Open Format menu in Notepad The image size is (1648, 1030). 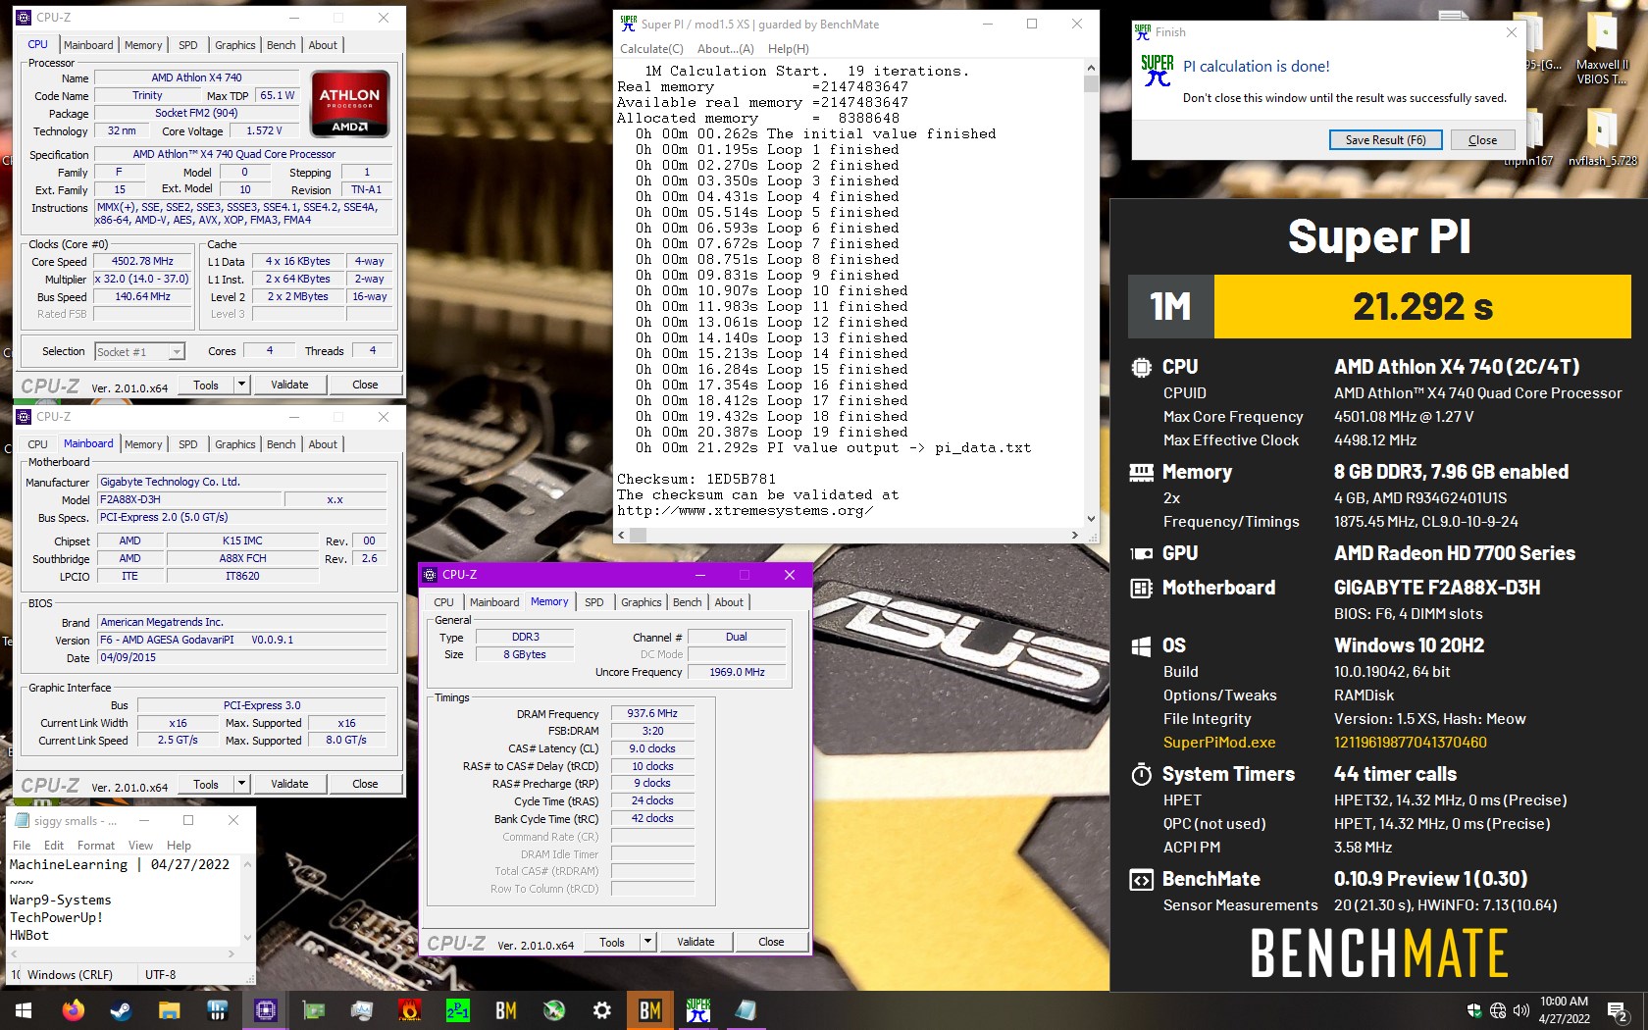tap(96, 846)
